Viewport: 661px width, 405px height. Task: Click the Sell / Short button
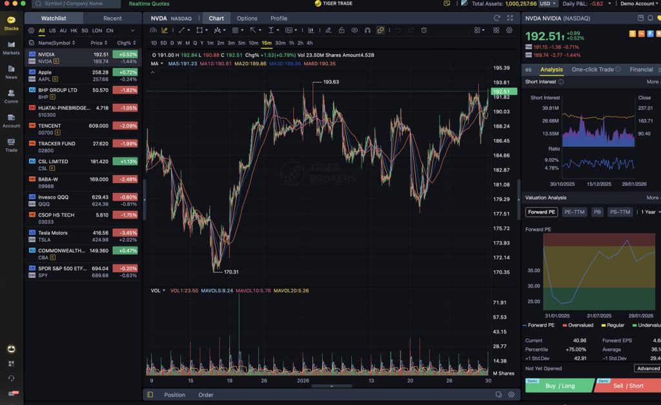click(627, 386)
